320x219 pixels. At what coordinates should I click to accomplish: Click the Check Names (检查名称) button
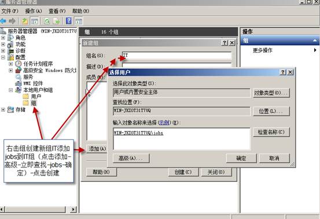tap(271, 132)
